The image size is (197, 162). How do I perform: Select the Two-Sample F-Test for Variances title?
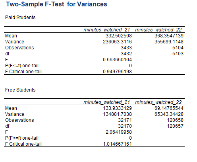(56, 4)
